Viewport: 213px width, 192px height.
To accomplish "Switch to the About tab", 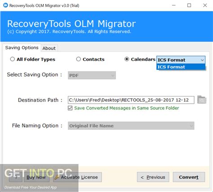I will click(x=49, y=48).
